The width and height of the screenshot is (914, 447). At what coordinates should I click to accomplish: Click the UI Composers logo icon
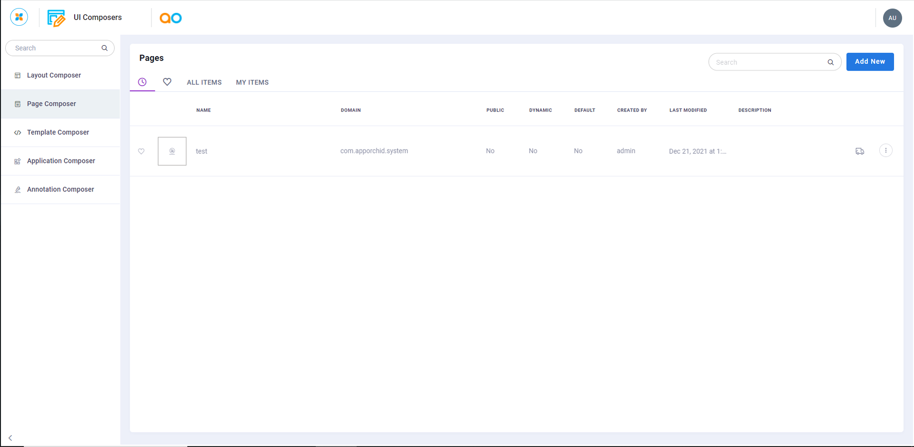coord(56,18)
